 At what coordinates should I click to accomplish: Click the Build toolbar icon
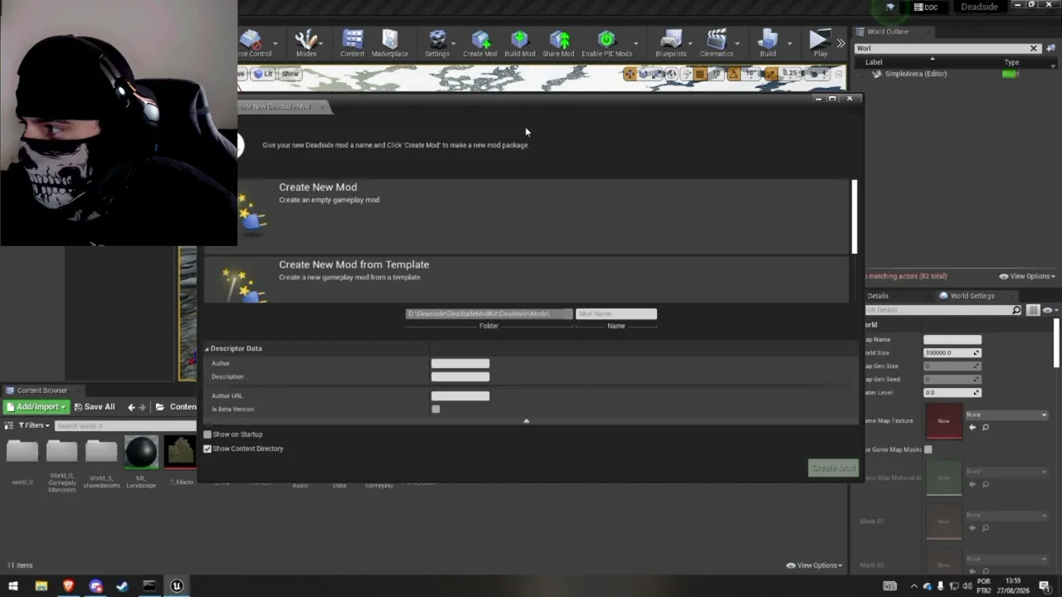click(x=767, y=43)
